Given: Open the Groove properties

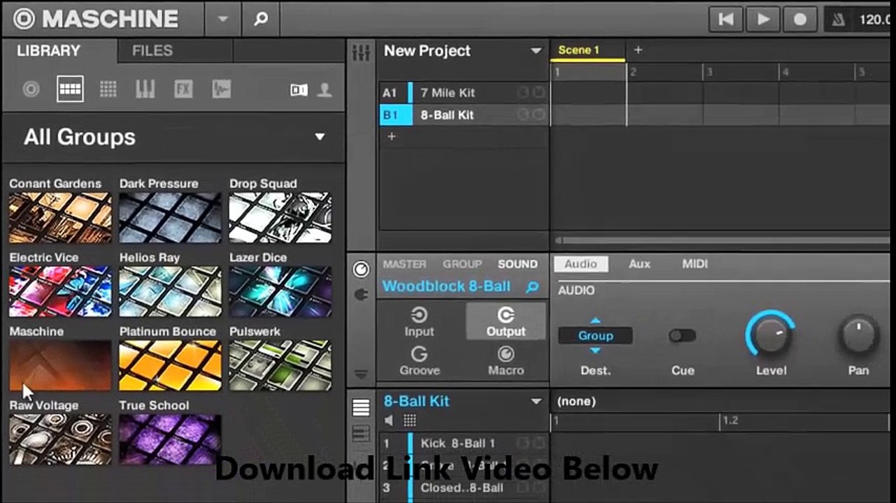Looking at the screenshot, I should 420,360.
